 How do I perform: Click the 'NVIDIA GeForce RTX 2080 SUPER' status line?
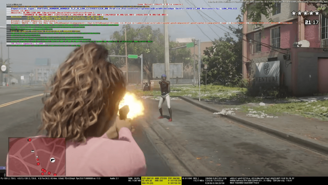click(x=261, y=181)
